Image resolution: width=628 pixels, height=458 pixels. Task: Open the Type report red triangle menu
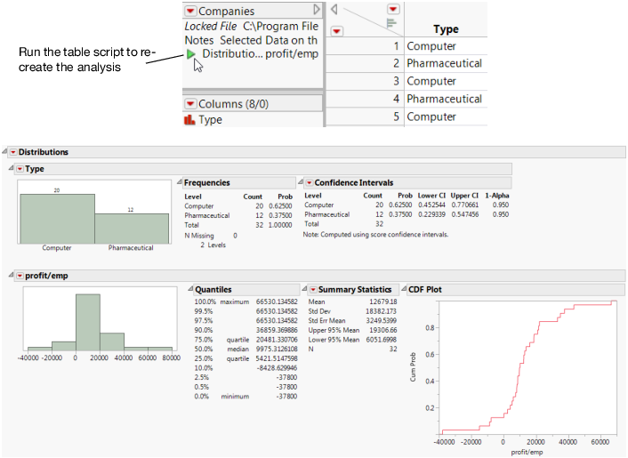point(20,169)
